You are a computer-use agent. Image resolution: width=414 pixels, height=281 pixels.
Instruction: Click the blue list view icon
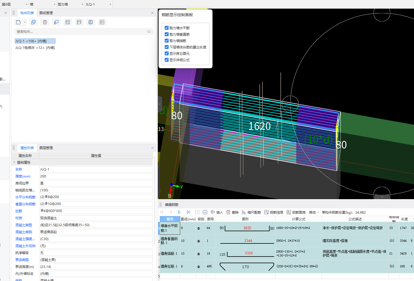tap(90, 22)
